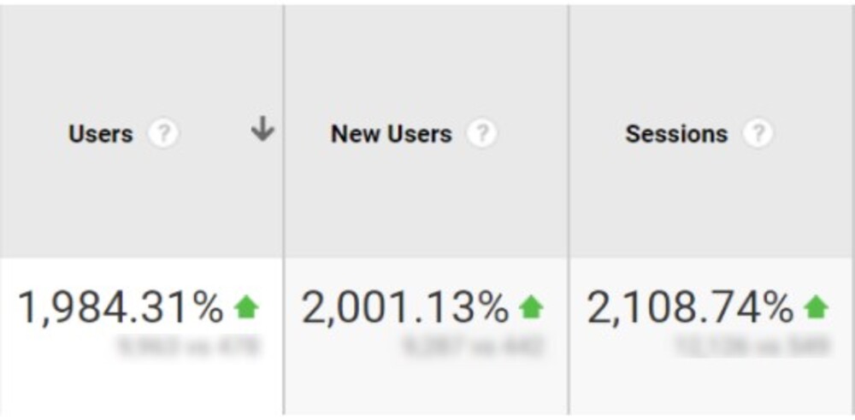
Task: Click divider between Users and New Users columns
Action: coord(284,210)
